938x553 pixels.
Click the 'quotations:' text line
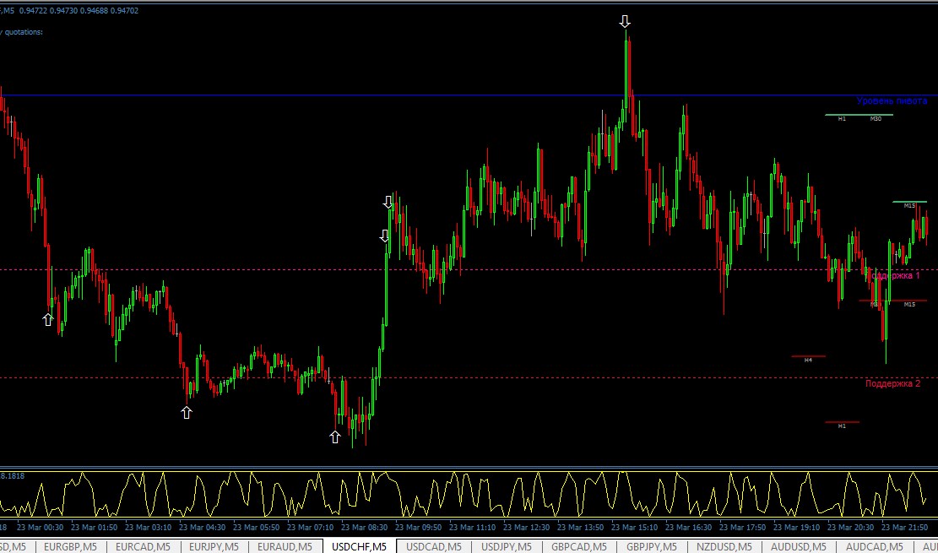tap(23, 32)
